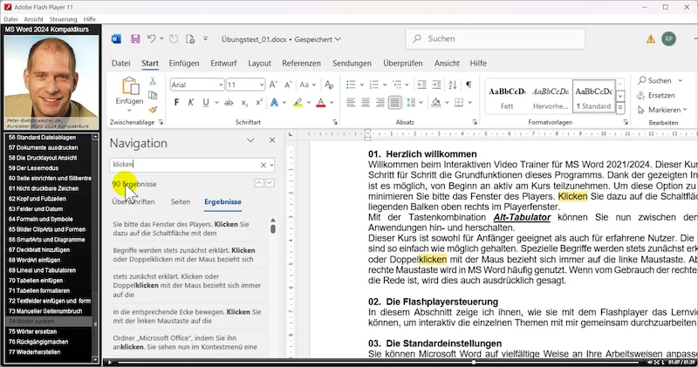Click the warning triangle icon in the title bar

pos(650,39)
